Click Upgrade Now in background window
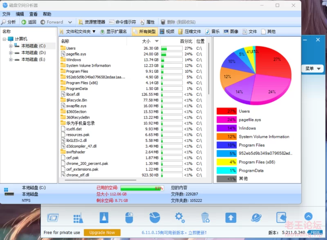This screenshot has width=327, height=240. point(102,233)
